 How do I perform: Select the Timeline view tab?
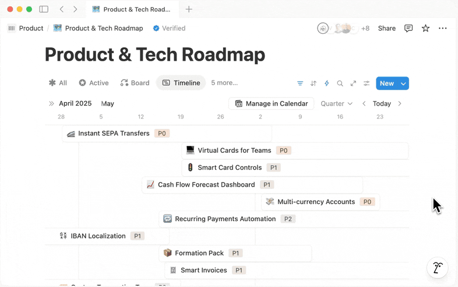pyautogui.click(x=181, y=83)
